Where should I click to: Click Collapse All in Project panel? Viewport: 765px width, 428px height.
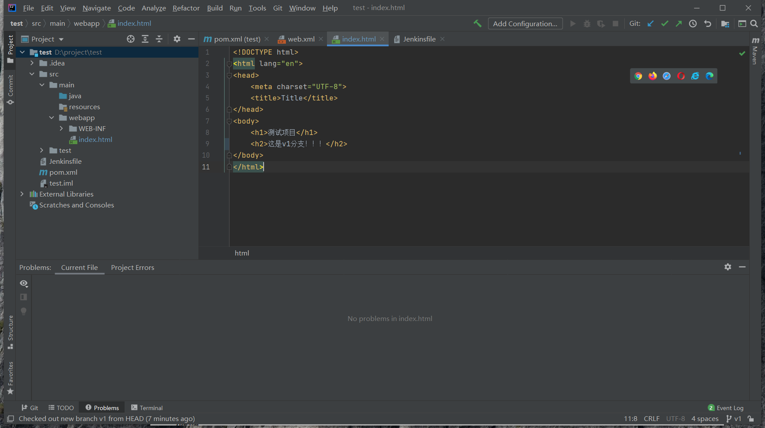point(159,39)
